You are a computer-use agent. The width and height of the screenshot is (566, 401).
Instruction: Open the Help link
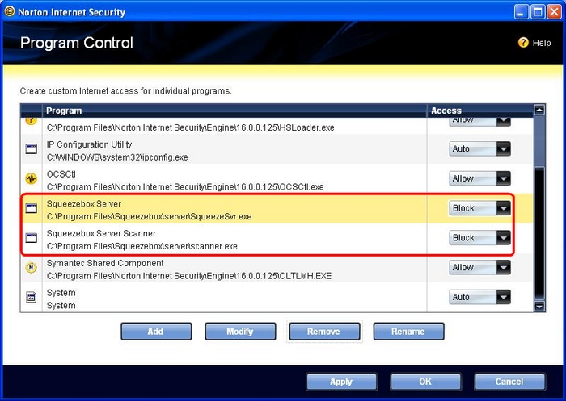(542, 43)
